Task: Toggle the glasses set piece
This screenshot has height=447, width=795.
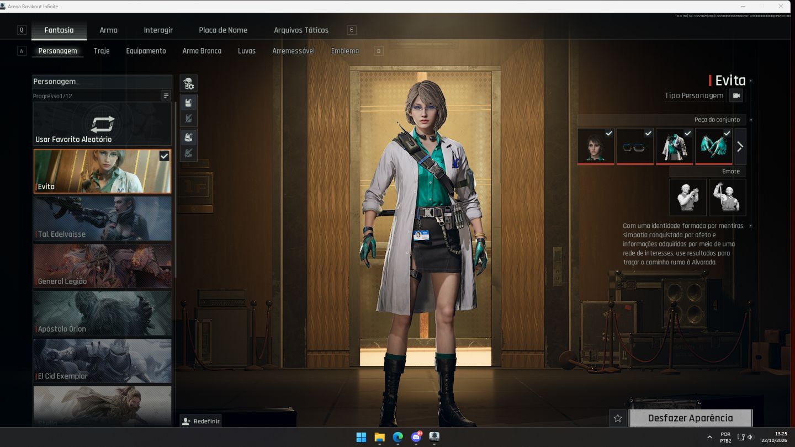Action: (x=635, y=146)
